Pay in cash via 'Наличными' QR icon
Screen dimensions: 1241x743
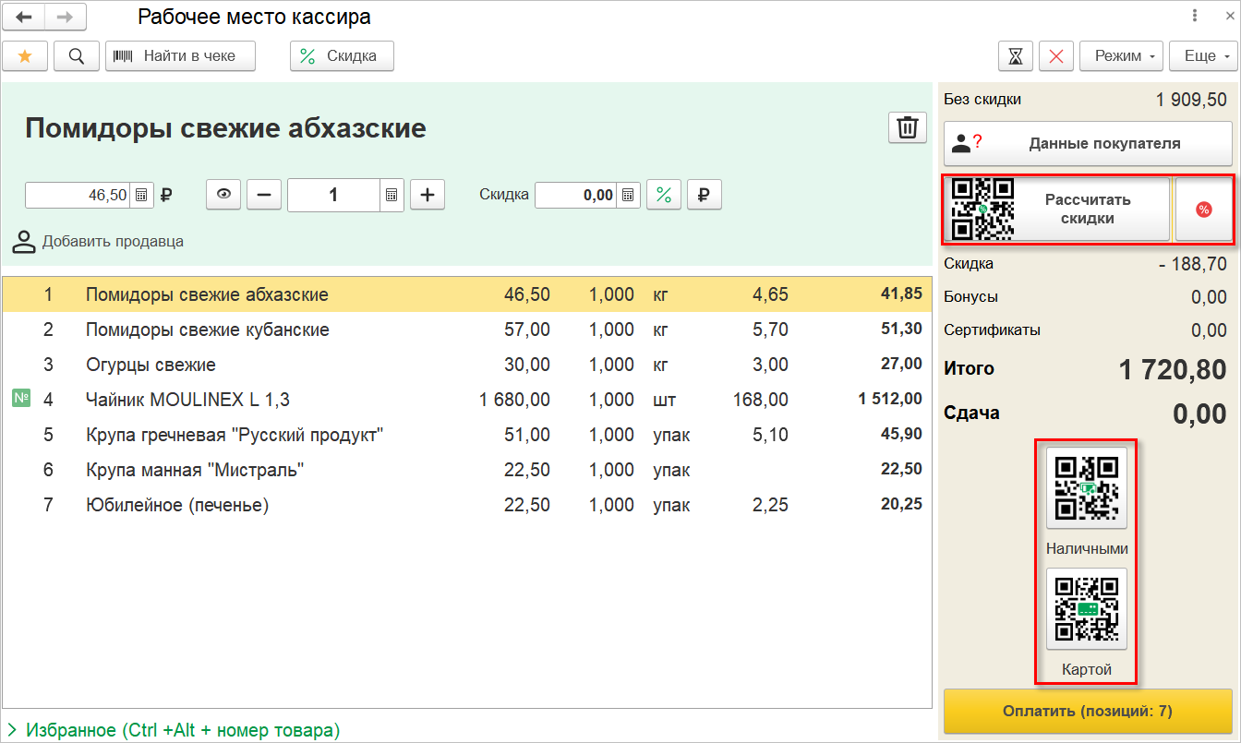tap(1087, 487)
